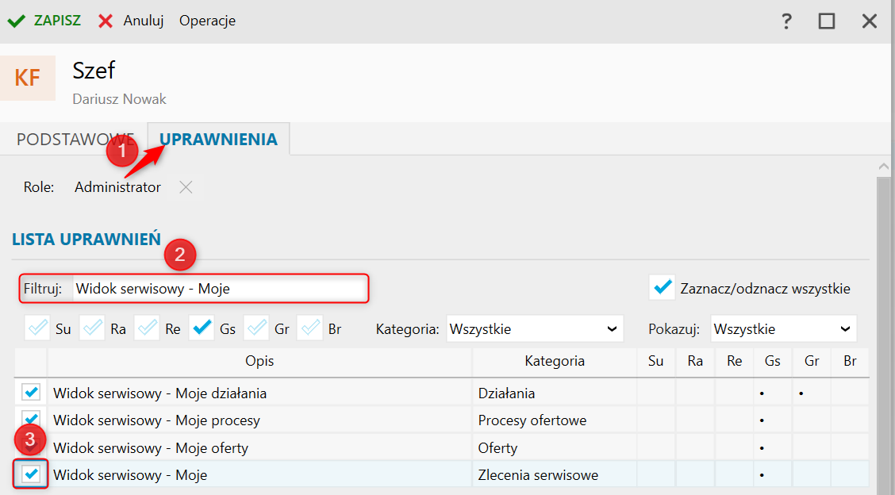This screenshot has width=895, height=495.
Task: Click the red Anuluj X icon
Action: [x=105, y=21]
